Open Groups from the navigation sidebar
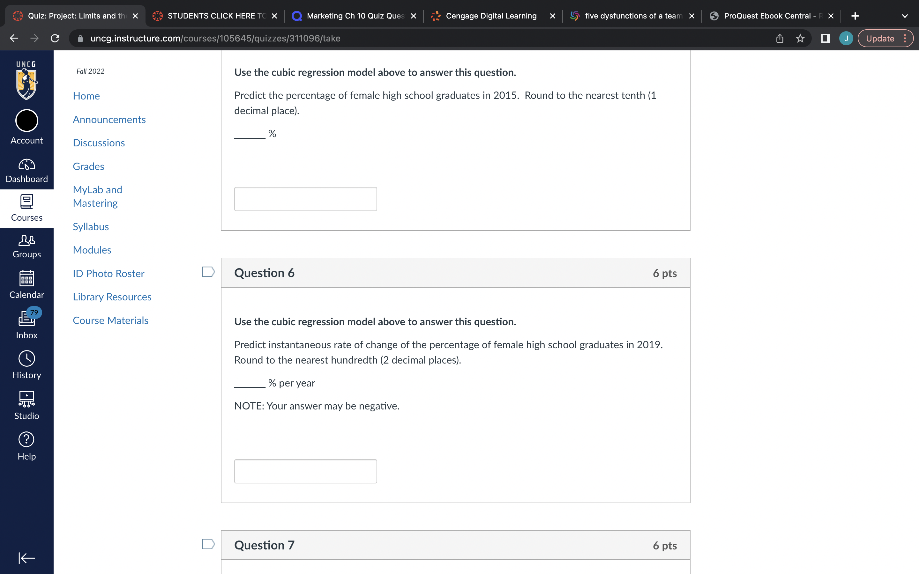Image resolution: width=919 pixels, height=574 pixels. click(26, 246)
